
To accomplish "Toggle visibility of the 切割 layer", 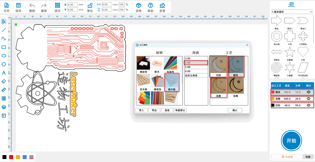I will (x=308, y=105).
